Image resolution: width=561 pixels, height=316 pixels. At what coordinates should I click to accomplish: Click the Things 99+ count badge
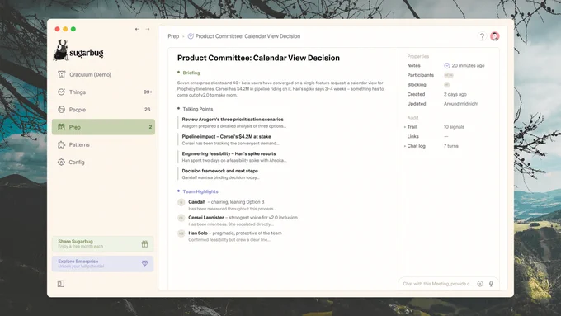coord(148,92)
